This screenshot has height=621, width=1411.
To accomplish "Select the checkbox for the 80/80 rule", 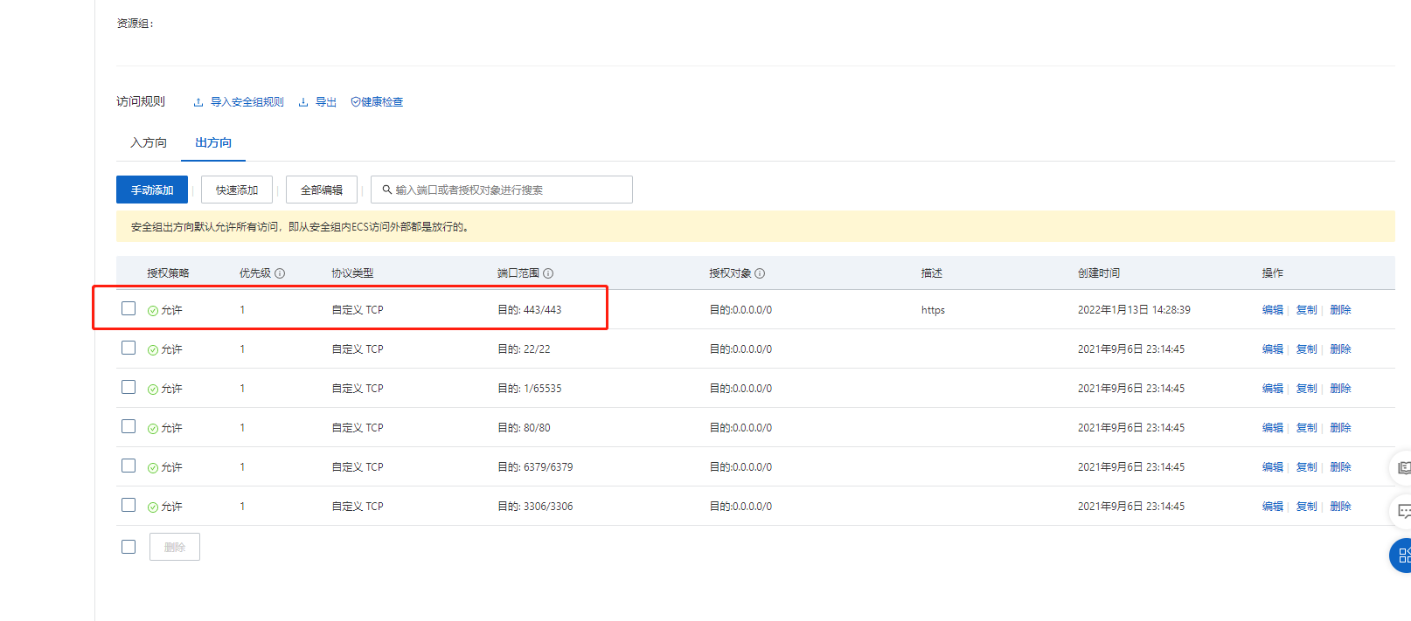I will pos(129,426).
